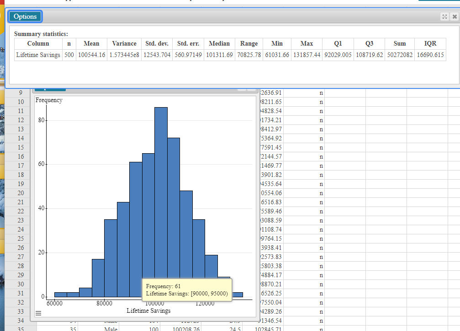This screenshot has height=331, width=460.
Task: Select the Std. dev. header cell
Action: [157, 43]
